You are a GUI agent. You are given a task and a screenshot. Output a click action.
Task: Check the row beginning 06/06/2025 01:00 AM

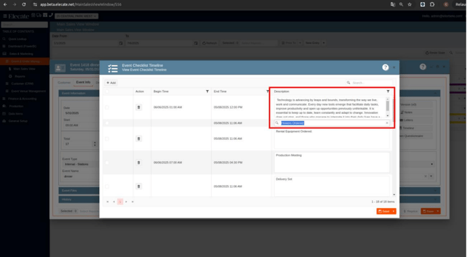(x=107, y=107)
